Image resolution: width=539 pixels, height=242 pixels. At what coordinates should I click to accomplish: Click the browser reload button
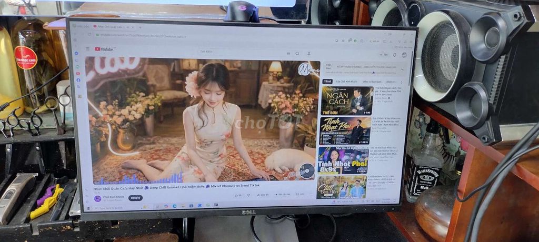click(89, 34)
